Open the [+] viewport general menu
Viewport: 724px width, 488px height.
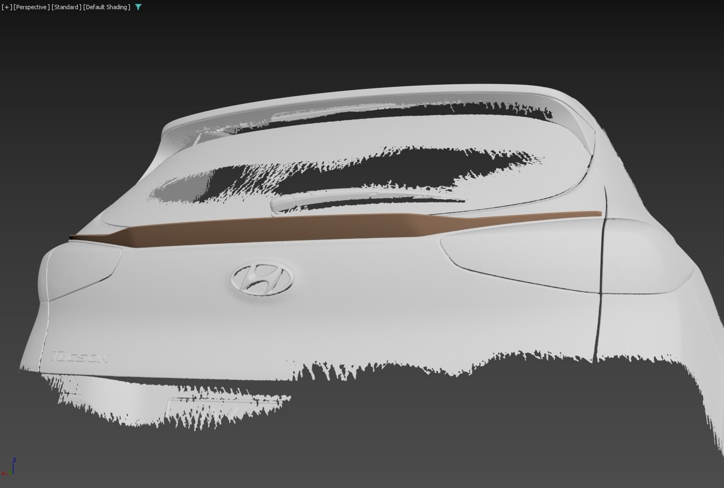pyautogui.click(x=6, y=7)
